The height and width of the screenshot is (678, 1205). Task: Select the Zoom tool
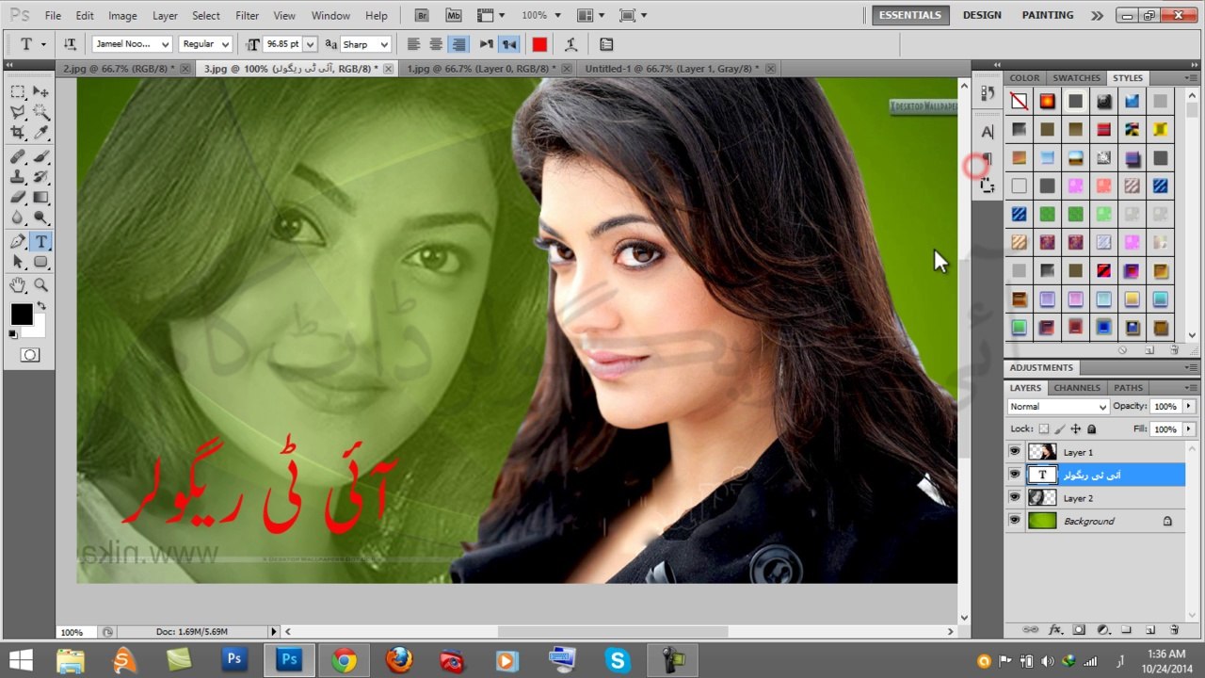tap(41, 285)
